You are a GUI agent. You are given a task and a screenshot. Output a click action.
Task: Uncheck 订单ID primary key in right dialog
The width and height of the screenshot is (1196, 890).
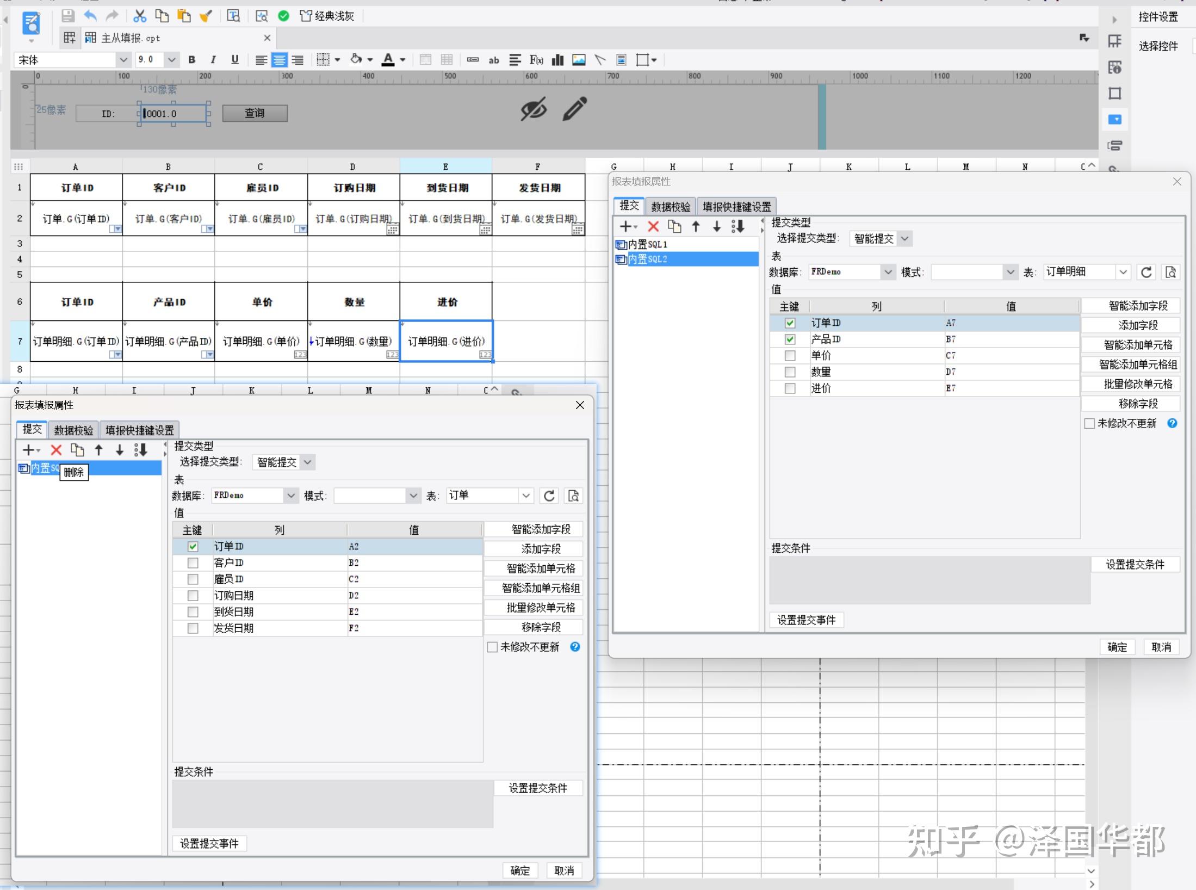(x=790, y=323)
